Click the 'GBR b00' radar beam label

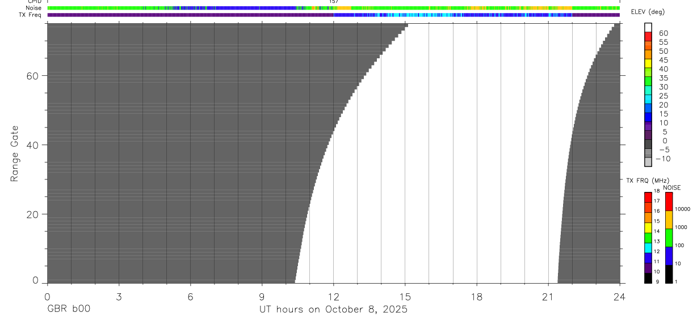pos(68,310)
